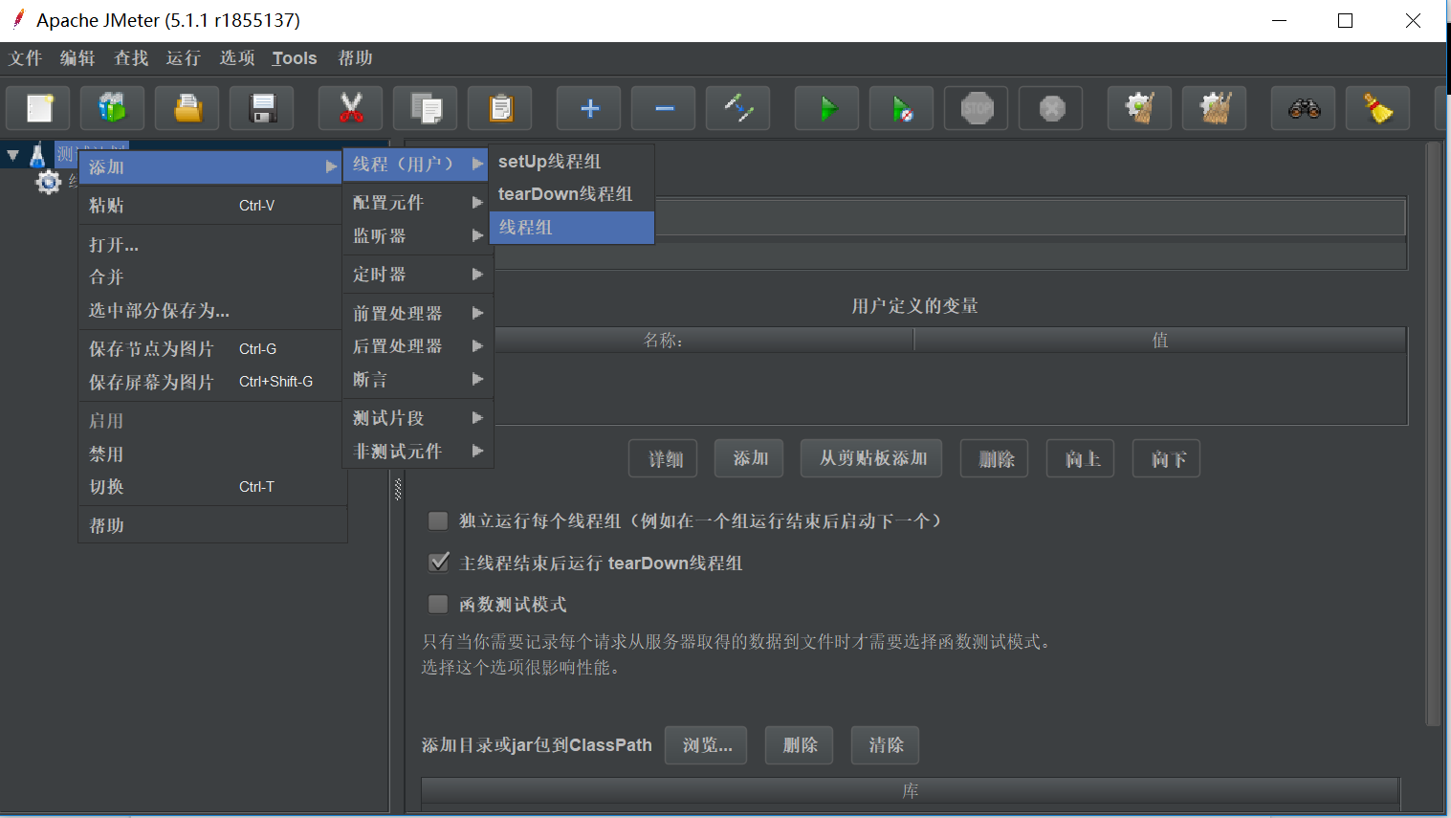This screenshot has width=1451, height=818.
Task: Click the 向下 button
Action: 1166,458
